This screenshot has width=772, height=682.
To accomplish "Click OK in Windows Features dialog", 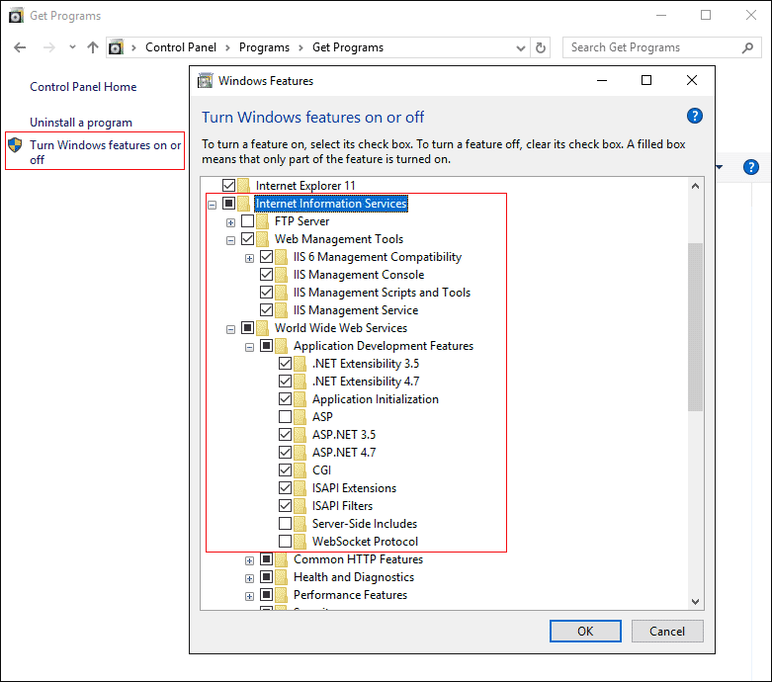I will point(585,631).
